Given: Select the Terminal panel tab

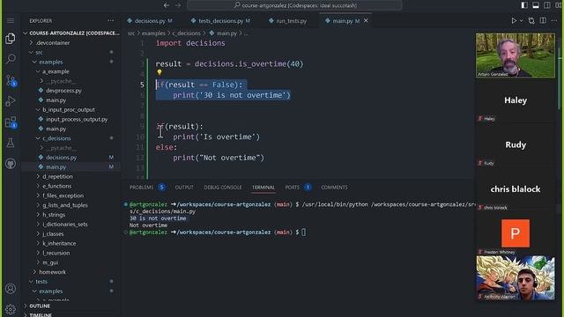Looking at the screenshot, I should pyautogui.click(x=263, y=188).
